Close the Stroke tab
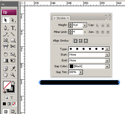This screenshot has width=125, height=114. pos(68,18)
